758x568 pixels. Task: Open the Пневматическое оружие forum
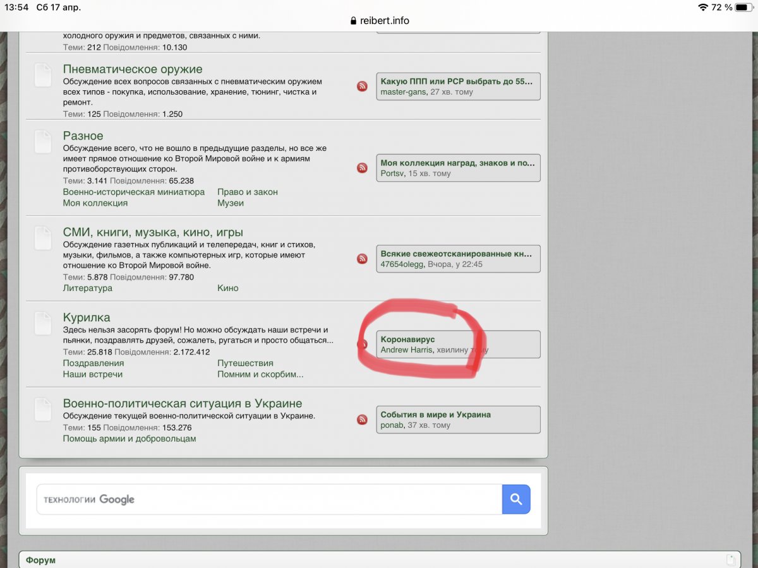coord(133,69)
